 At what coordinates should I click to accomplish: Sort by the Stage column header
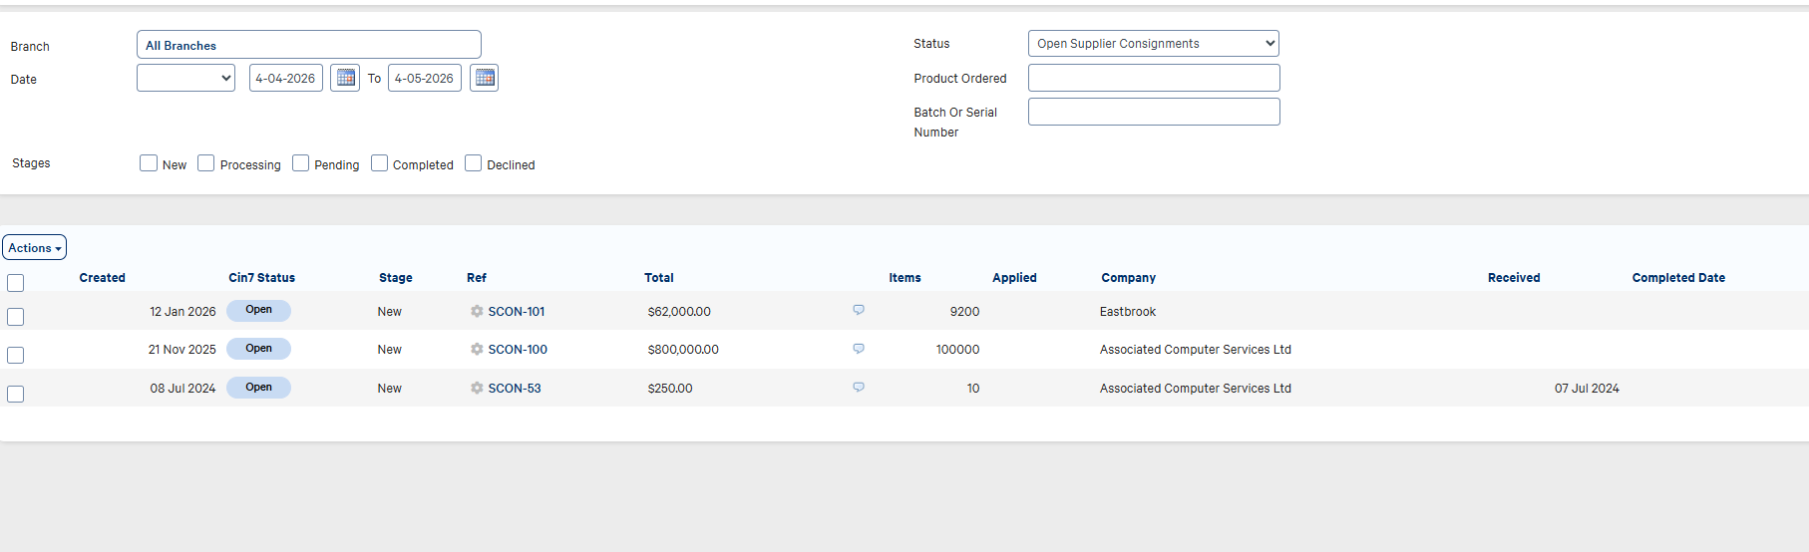[396, 278]
